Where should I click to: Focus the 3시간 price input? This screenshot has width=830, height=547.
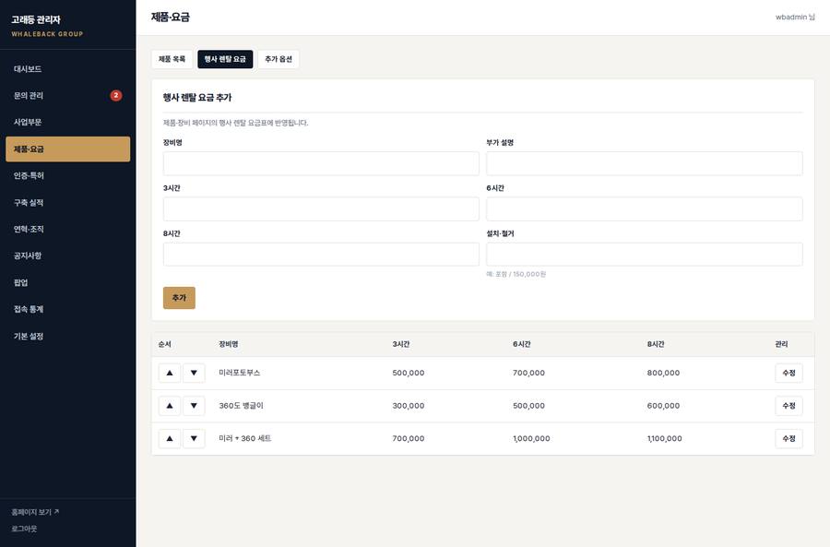point(321,209)
